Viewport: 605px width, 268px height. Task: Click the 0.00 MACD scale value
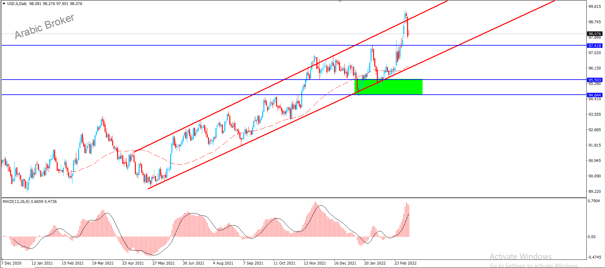coord(592,237)
